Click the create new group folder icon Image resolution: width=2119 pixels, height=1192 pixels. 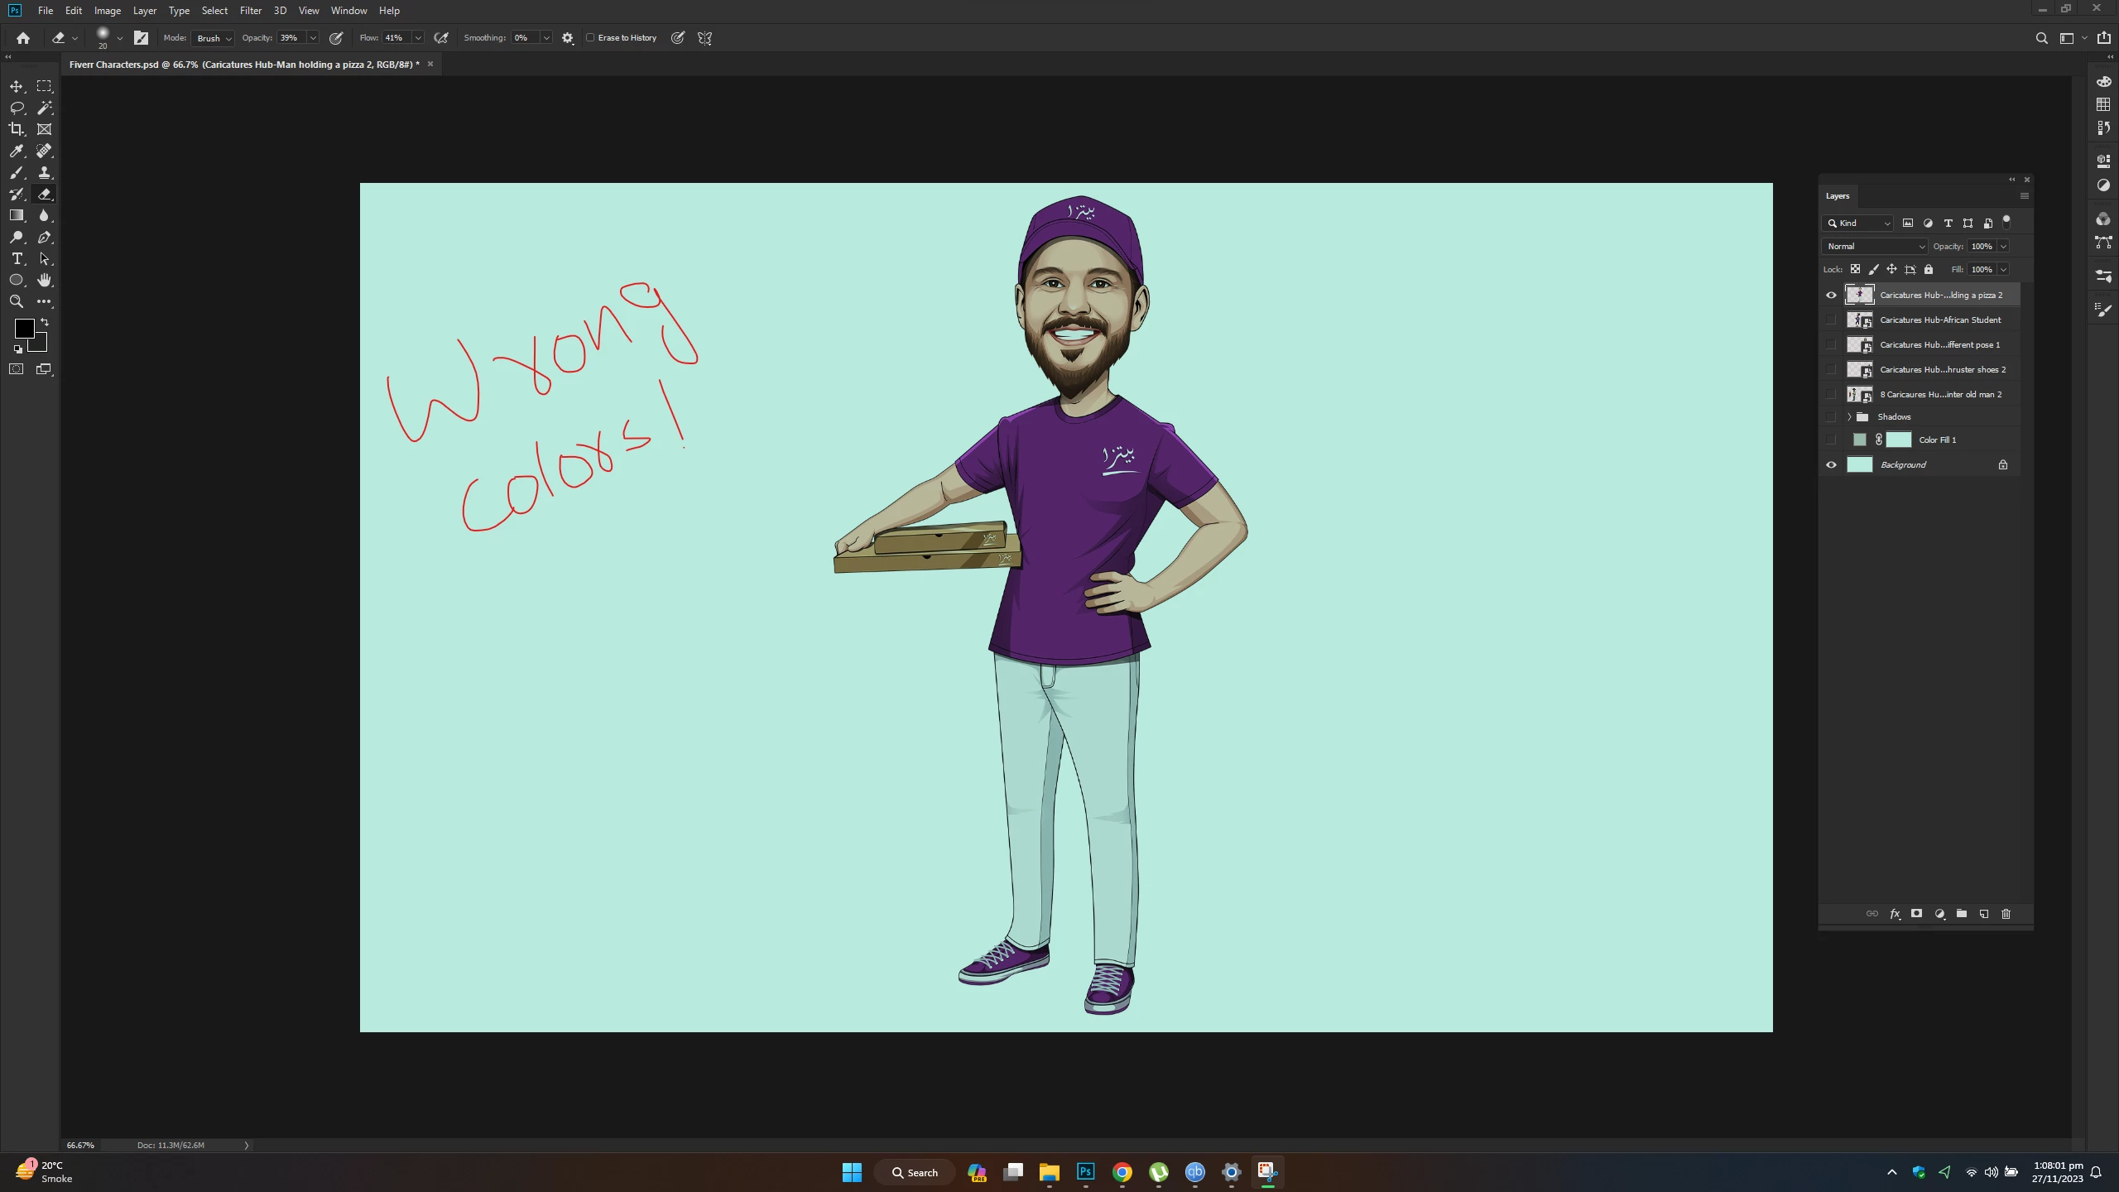(x=1962, y=914)
